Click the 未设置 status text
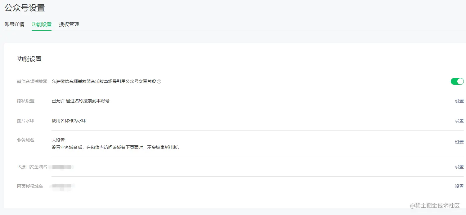This screenshot has width=466, height=215. (x=58, y=140)
